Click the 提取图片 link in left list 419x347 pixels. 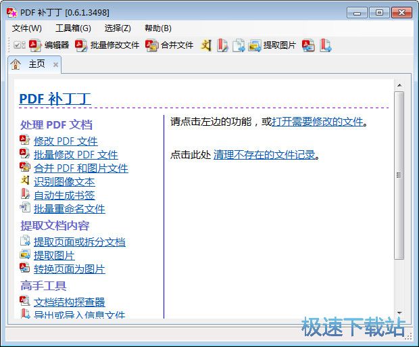pyautogui.click(x=54, y=256)
